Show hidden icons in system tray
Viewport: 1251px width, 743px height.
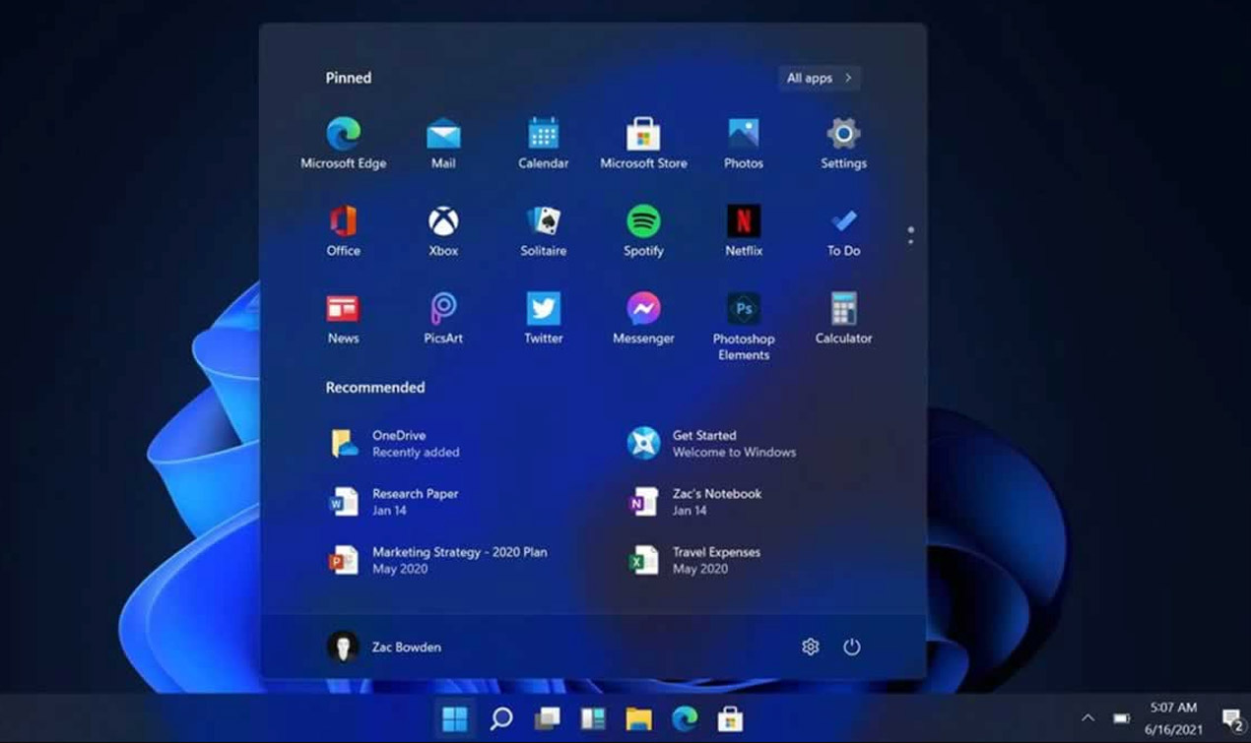coord(1087,718)
